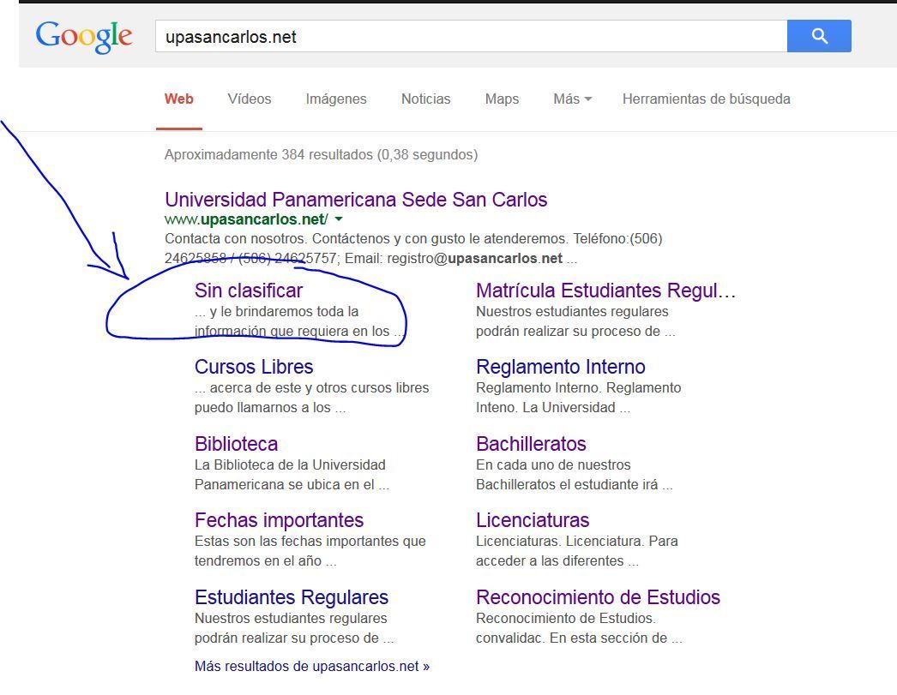The image size is (897, 695).
Task: Switch to the Noticias tab
Action: pyautogui.click(x=425, y=99)
